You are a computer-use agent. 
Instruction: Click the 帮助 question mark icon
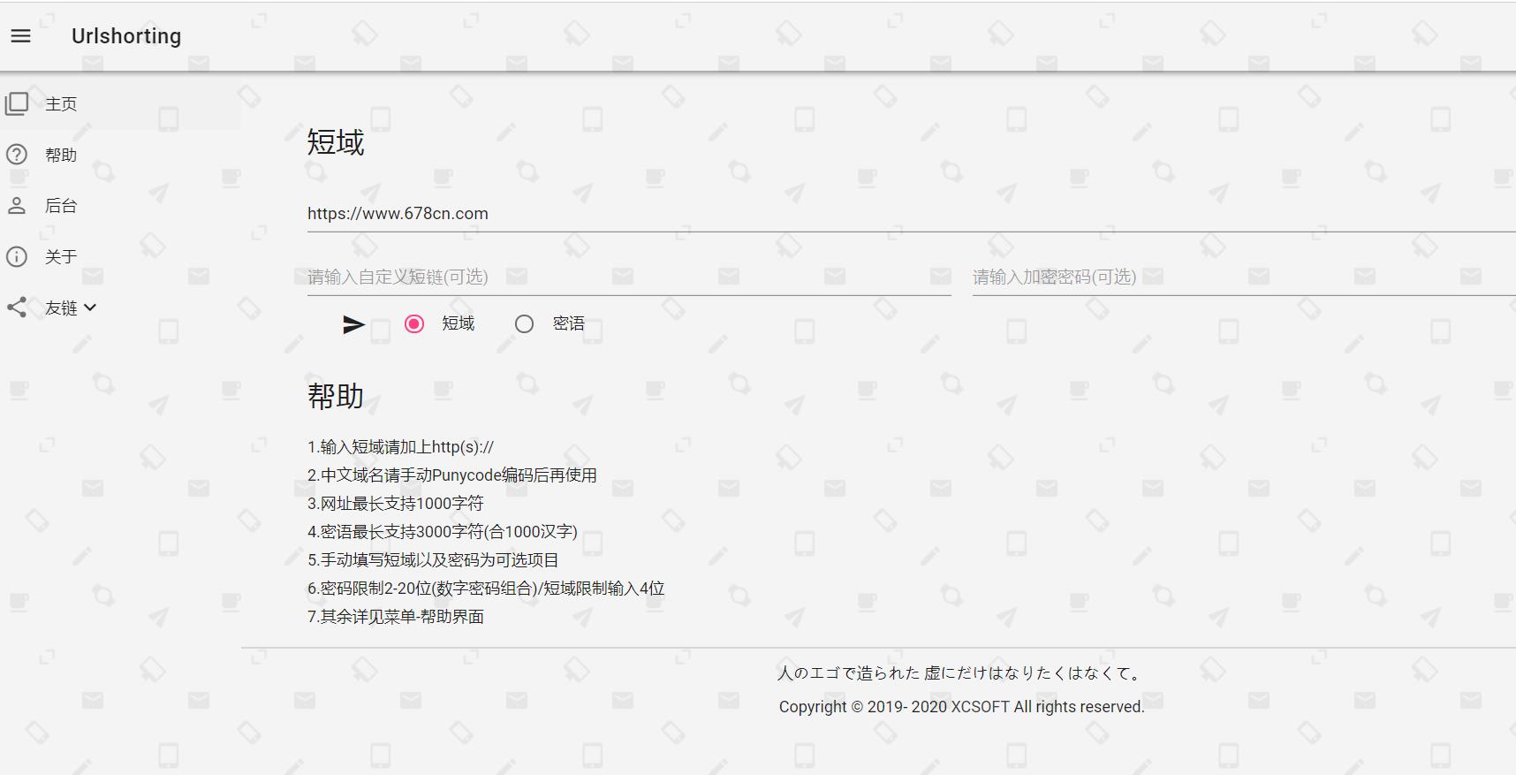pos(17,155)
